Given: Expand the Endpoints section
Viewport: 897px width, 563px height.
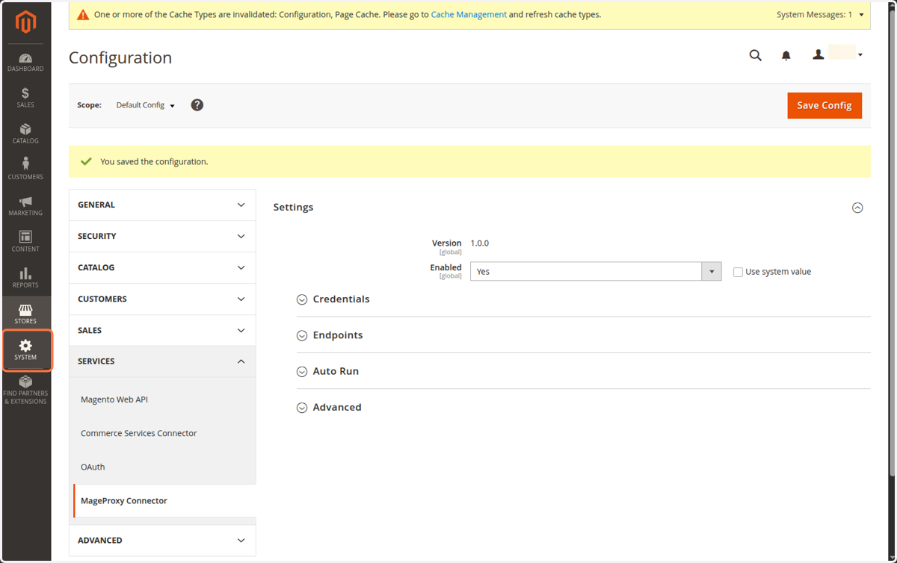Looking at the screenshot, I should click(x=330, y=335).
